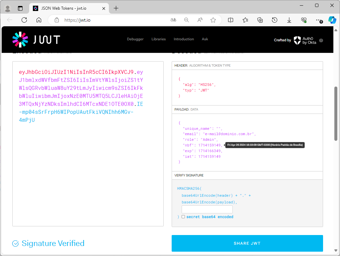Enable the secret base64 encoded checkbox
The image size is (340, 256).
183,217
